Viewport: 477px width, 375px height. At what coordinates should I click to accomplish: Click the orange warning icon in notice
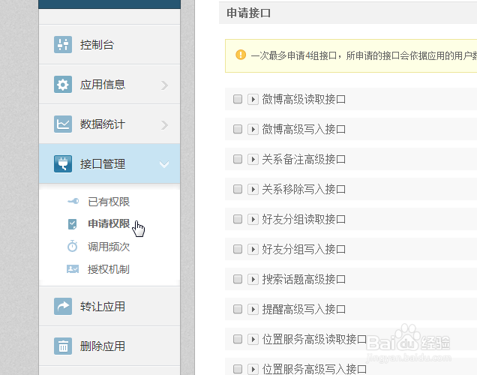point(241,55)
